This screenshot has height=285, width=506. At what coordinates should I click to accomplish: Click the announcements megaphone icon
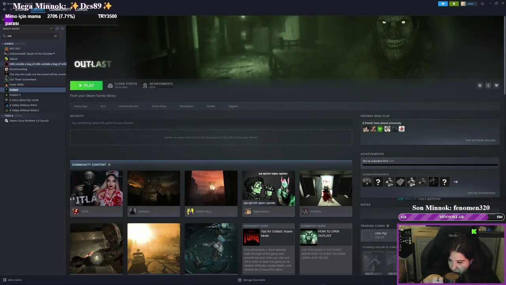[x=443, y=4]
